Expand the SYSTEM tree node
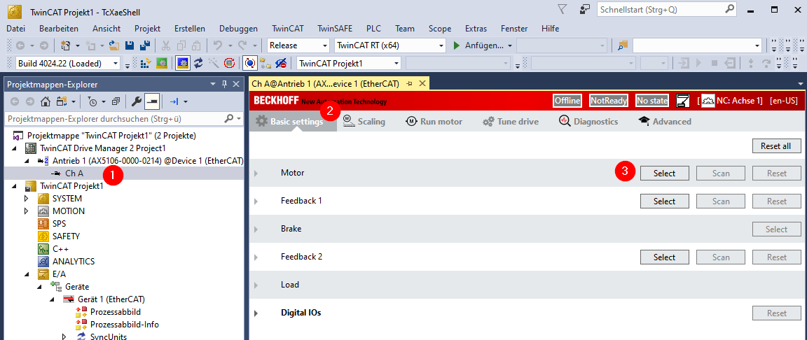The height and width of the screenshot is (340, 807). 27,199
